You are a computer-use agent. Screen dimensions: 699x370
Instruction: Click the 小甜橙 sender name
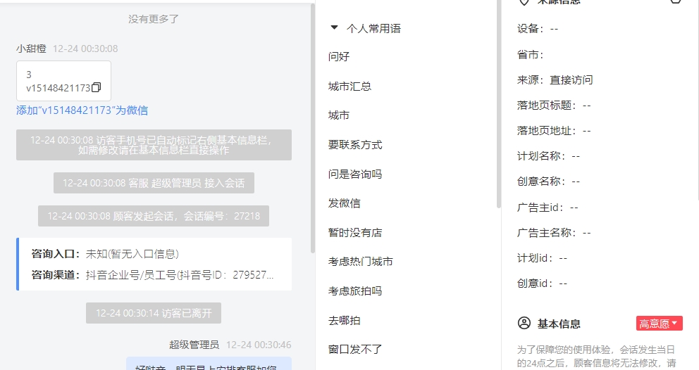click(31, 49)
